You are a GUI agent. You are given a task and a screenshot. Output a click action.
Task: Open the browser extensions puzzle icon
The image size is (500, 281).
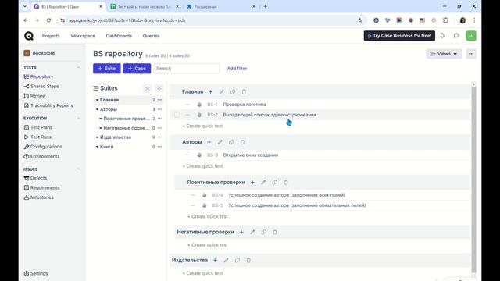(x=445, y=20)
